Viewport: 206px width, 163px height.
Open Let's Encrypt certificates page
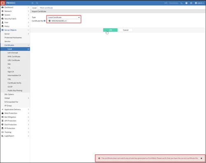[x=13, y=53]
